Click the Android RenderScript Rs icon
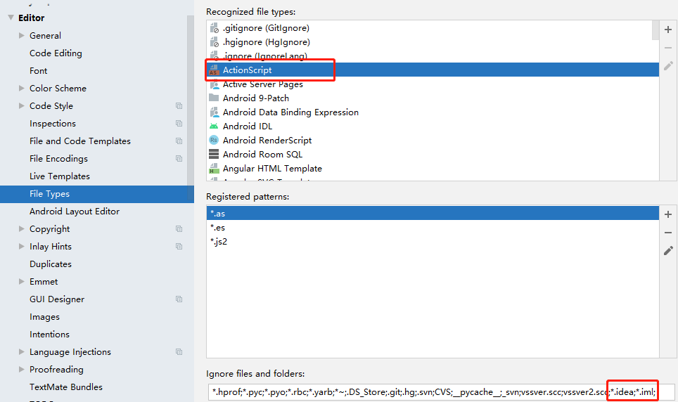 coord(214,140)
